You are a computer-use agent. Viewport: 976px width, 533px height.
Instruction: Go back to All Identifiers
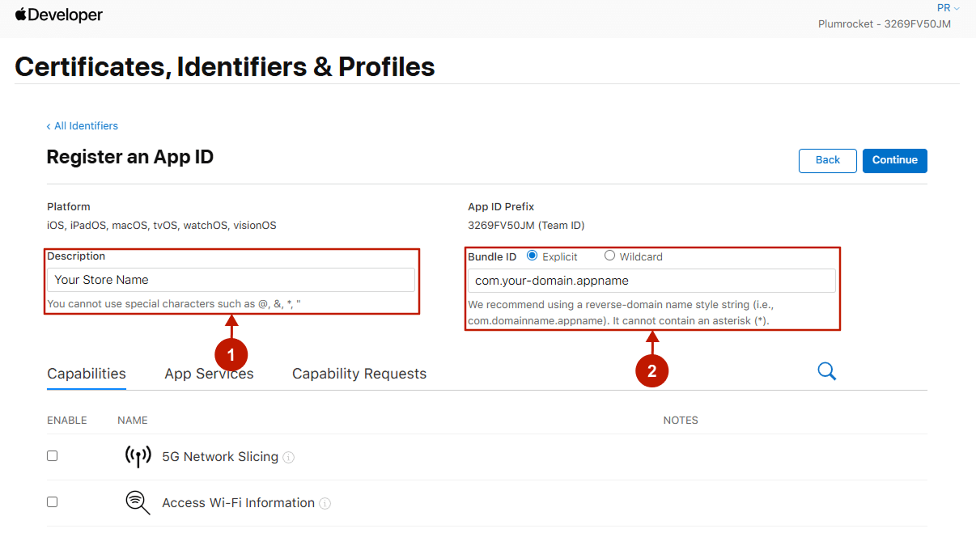pyautogui.click(x=83, y=126)
